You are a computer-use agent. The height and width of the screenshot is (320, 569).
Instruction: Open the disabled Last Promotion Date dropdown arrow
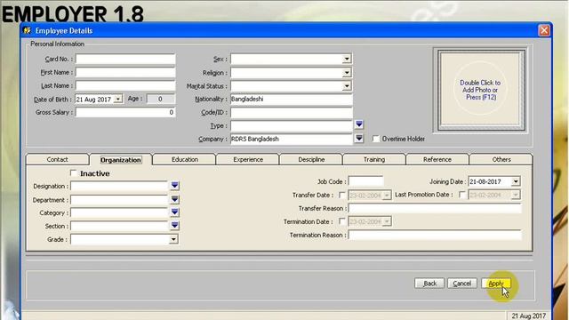pyautogui.click(x=516, y=196)
